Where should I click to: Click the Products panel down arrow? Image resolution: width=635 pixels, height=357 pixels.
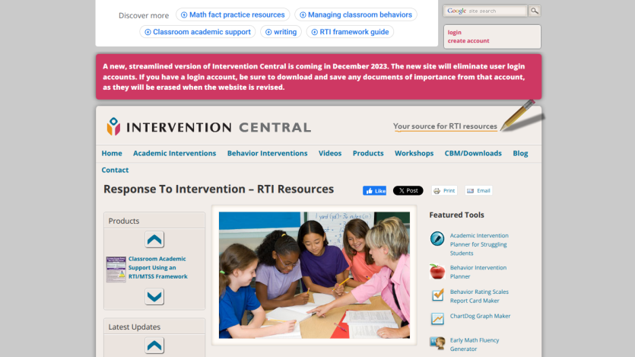pyautogui.click(x=154, y=297)
